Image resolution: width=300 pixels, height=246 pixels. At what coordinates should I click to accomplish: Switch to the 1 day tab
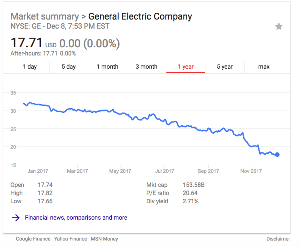[x=30, y=67]
